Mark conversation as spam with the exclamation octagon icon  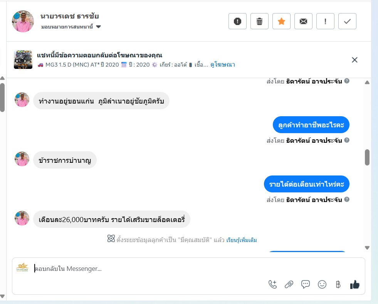[237, 21]
